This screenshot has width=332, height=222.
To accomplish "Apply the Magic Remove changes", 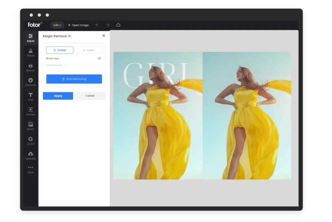I will (58, 96).
